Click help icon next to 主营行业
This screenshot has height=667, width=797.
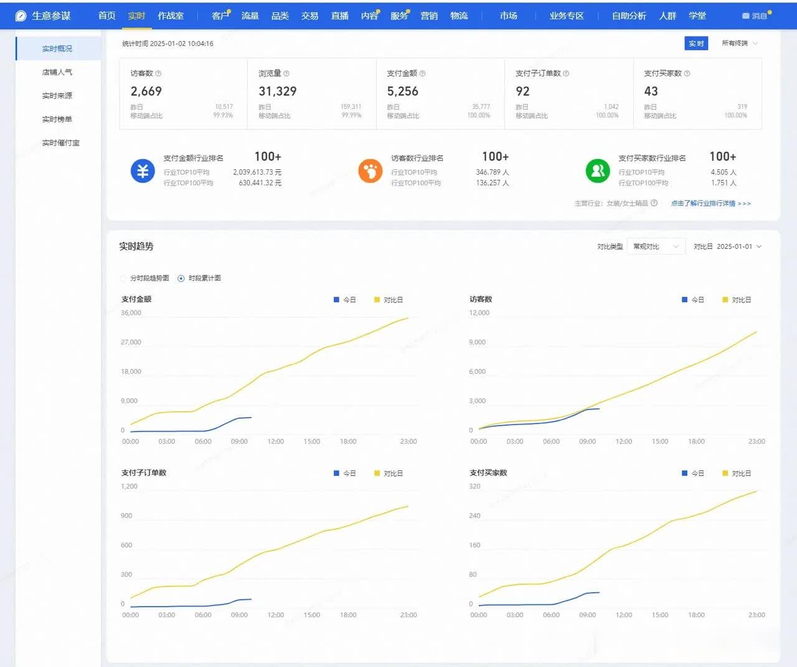click(654, 203)
